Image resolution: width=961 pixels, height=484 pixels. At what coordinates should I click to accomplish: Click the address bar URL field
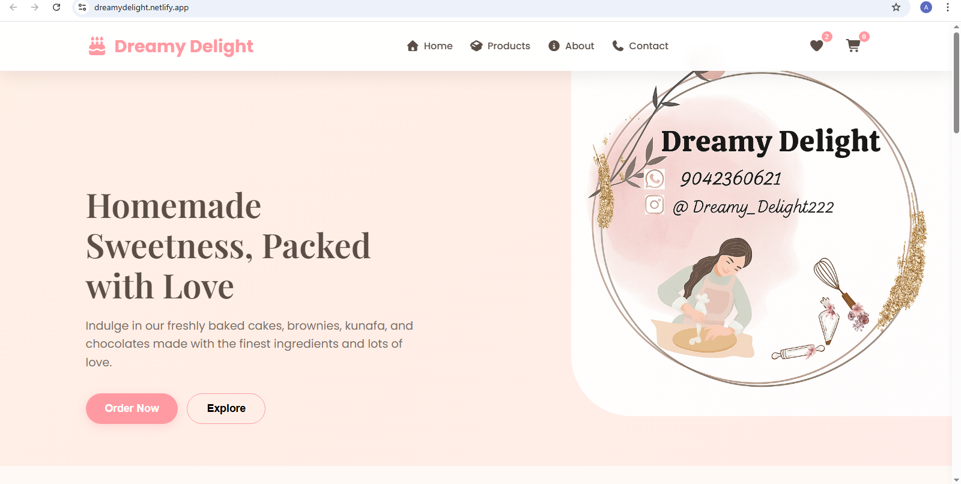(x=480, y=7)
